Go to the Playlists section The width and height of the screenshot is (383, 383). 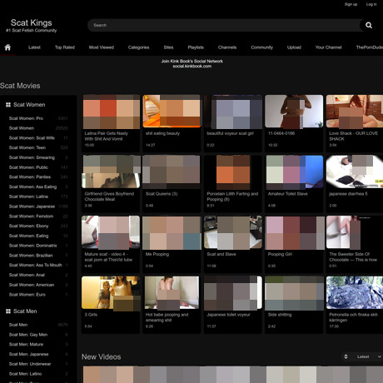tap(196, 47)
